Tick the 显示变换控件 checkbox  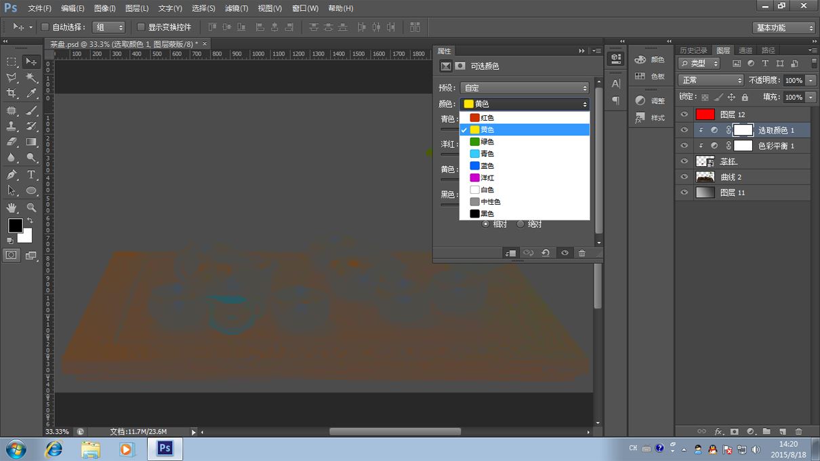pyautogui.click(x=141, y=27)
